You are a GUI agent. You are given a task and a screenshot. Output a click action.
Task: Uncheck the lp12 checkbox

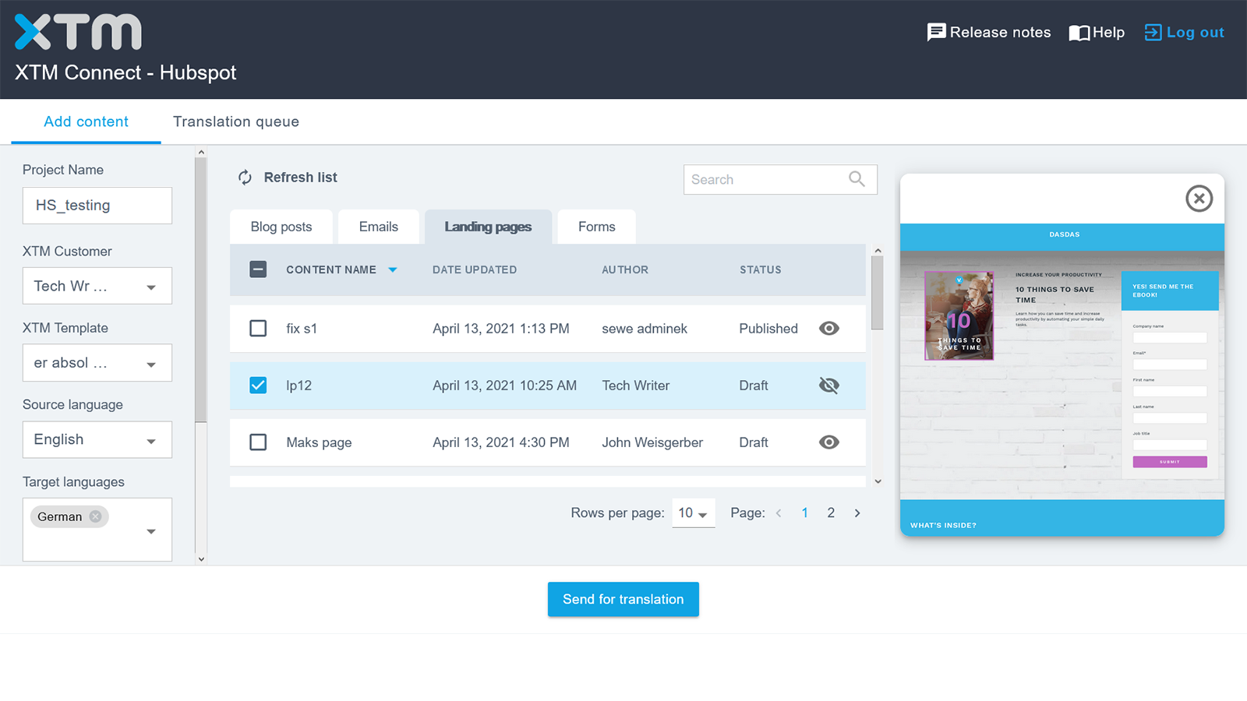click(x=258, y=386)
